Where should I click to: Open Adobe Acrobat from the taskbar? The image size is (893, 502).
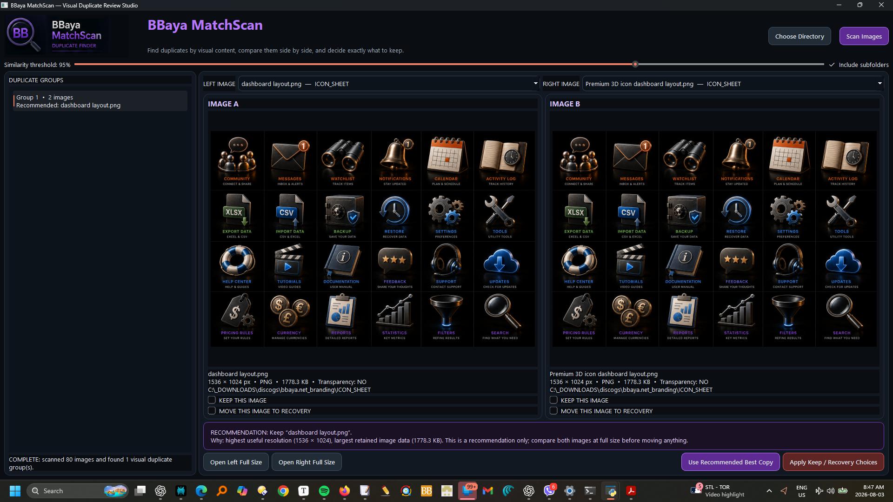(631, 491)
